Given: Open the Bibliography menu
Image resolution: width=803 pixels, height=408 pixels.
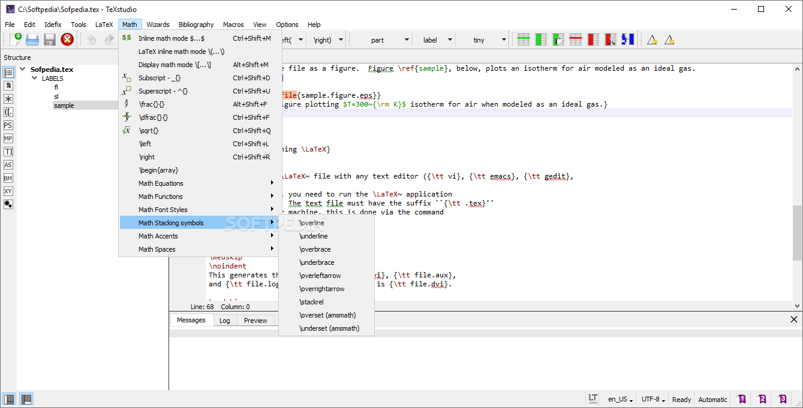Looking at the screenshot, I should click(x=196, y=25).
